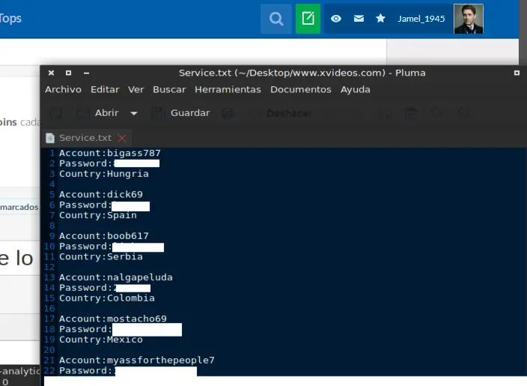Viewport: 527px width, 386px height.
Task: Click the floppy disk save icon
Action: (x=158, y=113)
